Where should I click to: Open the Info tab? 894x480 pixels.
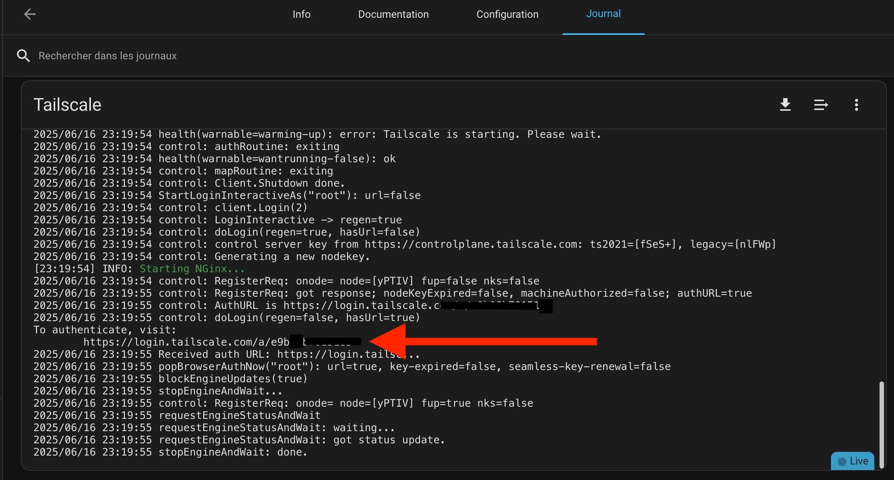point(301,14)
